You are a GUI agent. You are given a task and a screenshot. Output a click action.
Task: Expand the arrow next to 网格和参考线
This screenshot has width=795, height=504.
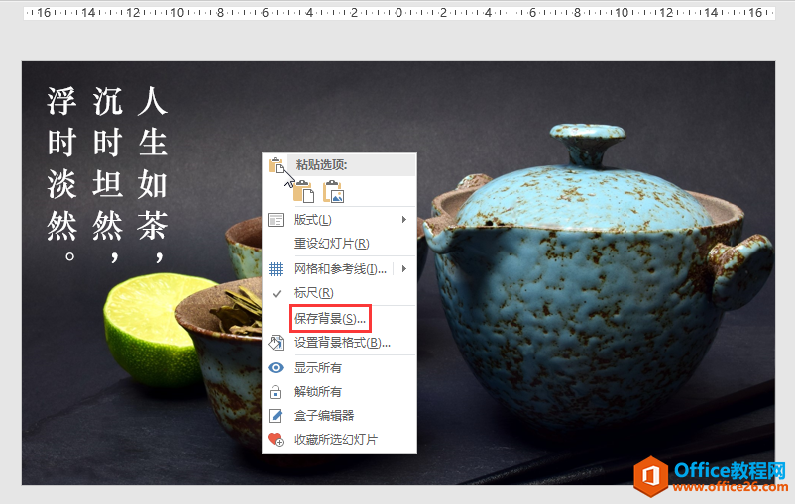tap(404, 268)
